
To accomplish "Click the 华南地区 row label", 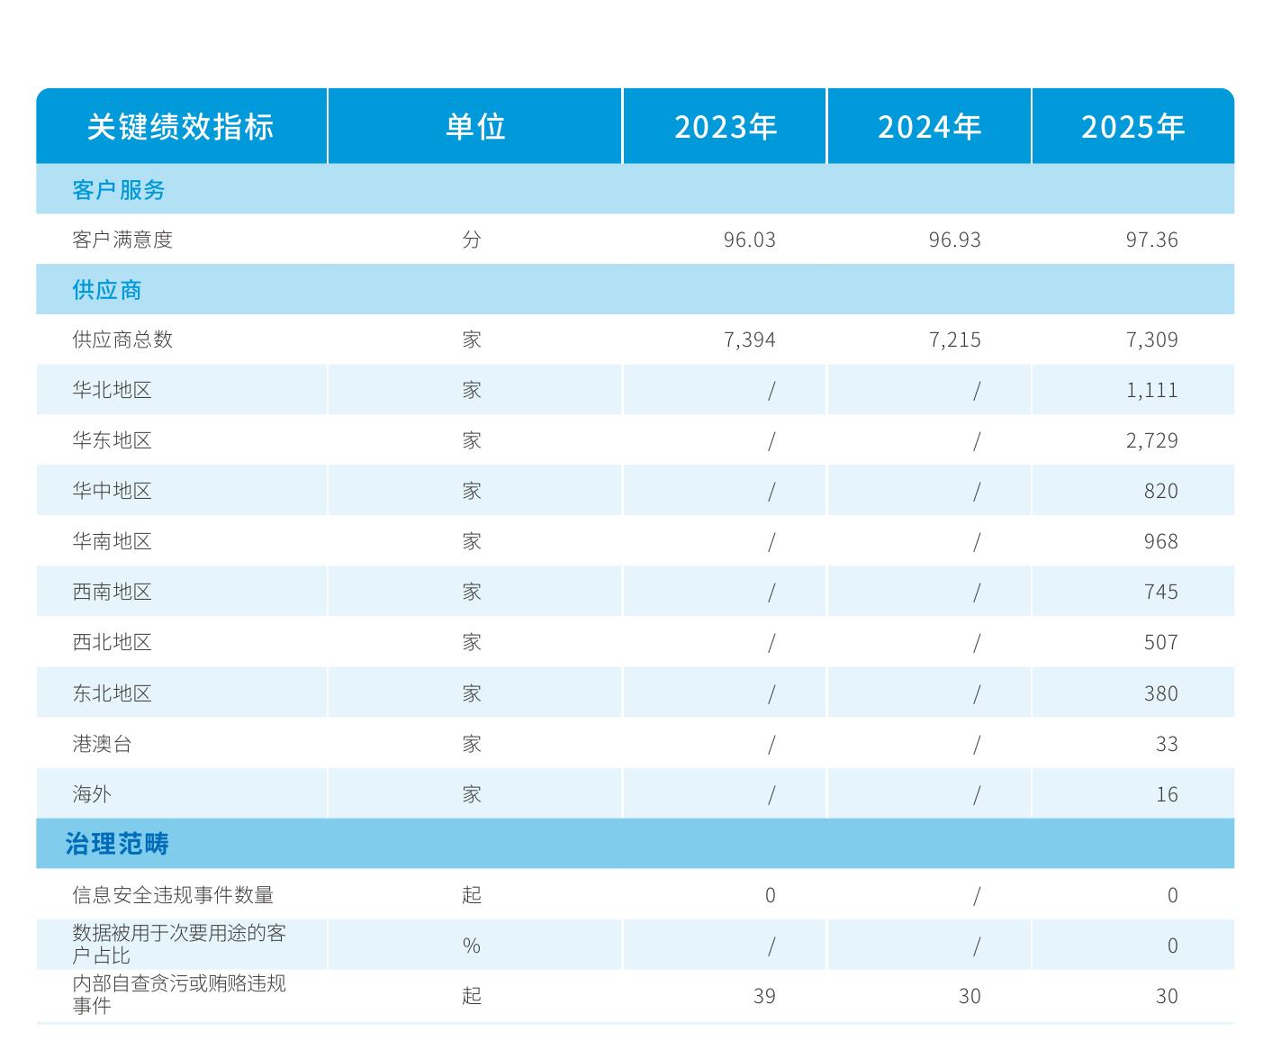I will 113,541.
